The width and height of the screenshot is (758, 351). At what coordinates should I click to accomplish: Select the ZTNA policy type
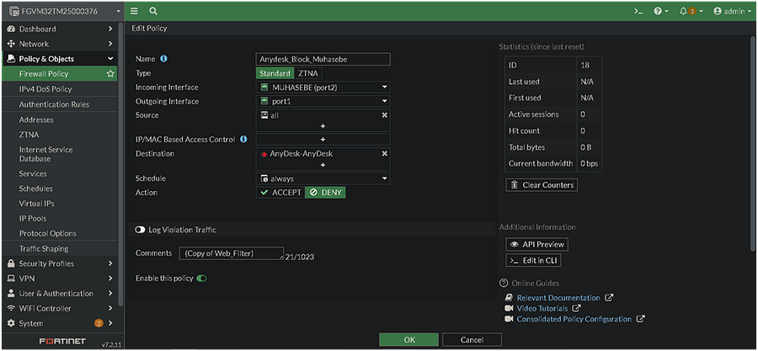click(x=308, y=73)
